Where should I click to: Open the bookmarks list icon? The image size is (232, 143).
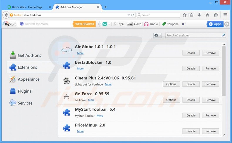(x=191, y=15)
